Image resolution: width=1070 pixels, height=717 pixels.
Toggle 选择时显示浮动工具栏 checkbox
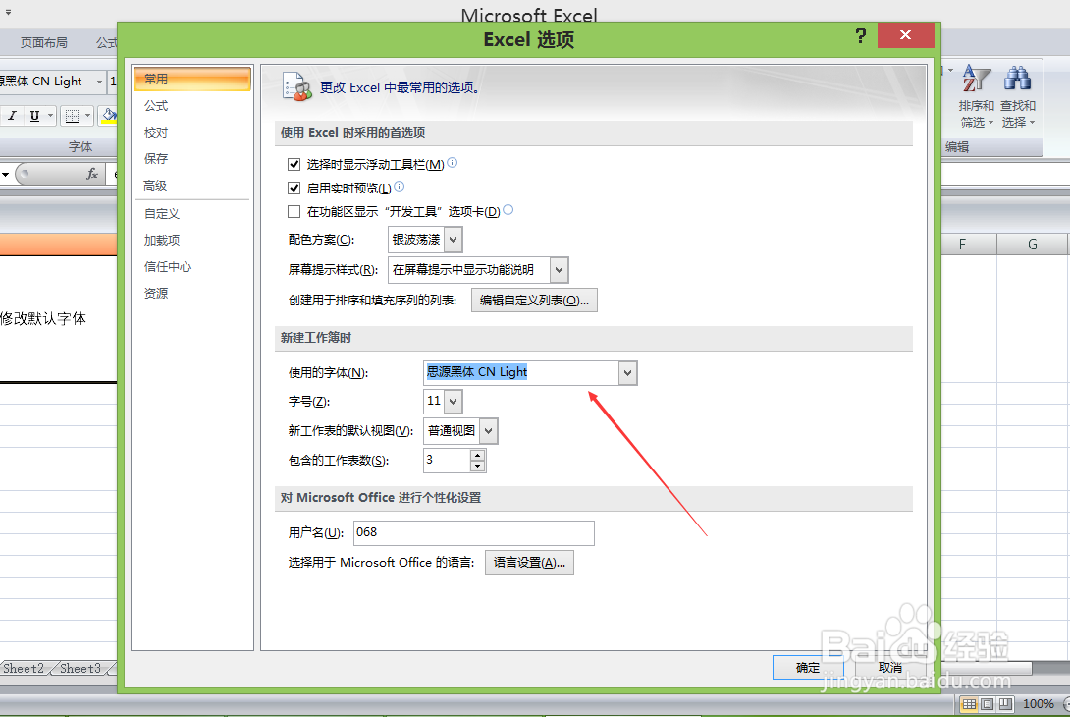pos(294,165)
